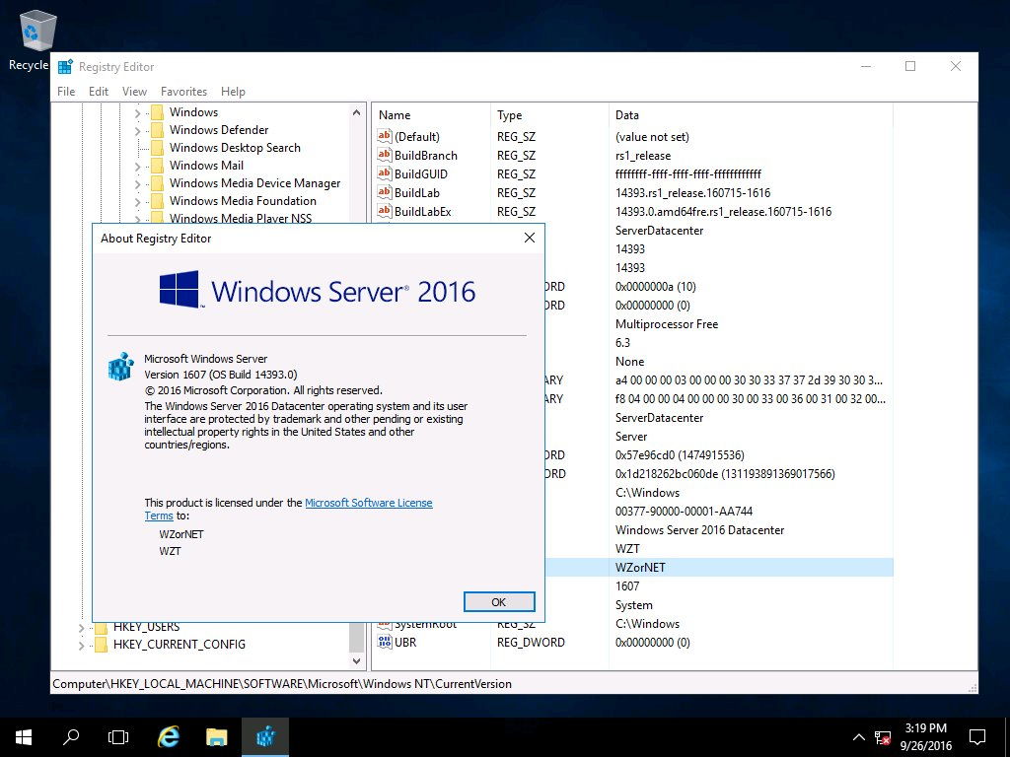Click the string icon next to BuildLab

click(x=385, y=192)
